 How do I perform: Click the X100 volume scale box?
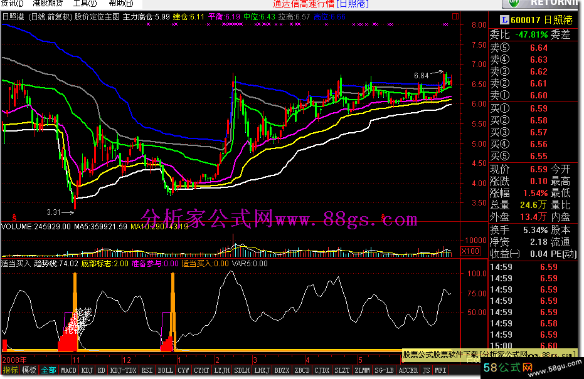click(470, 251)
